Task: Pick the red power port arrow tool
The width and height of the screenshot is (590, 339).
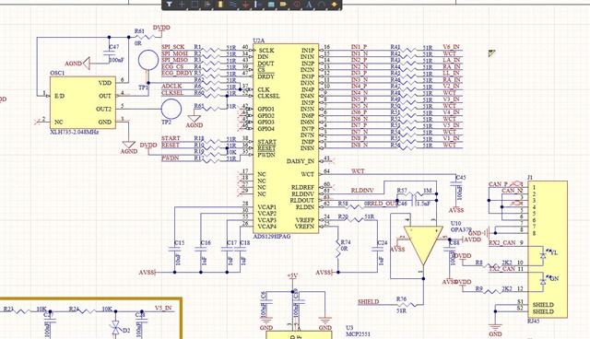Action: 245,4
